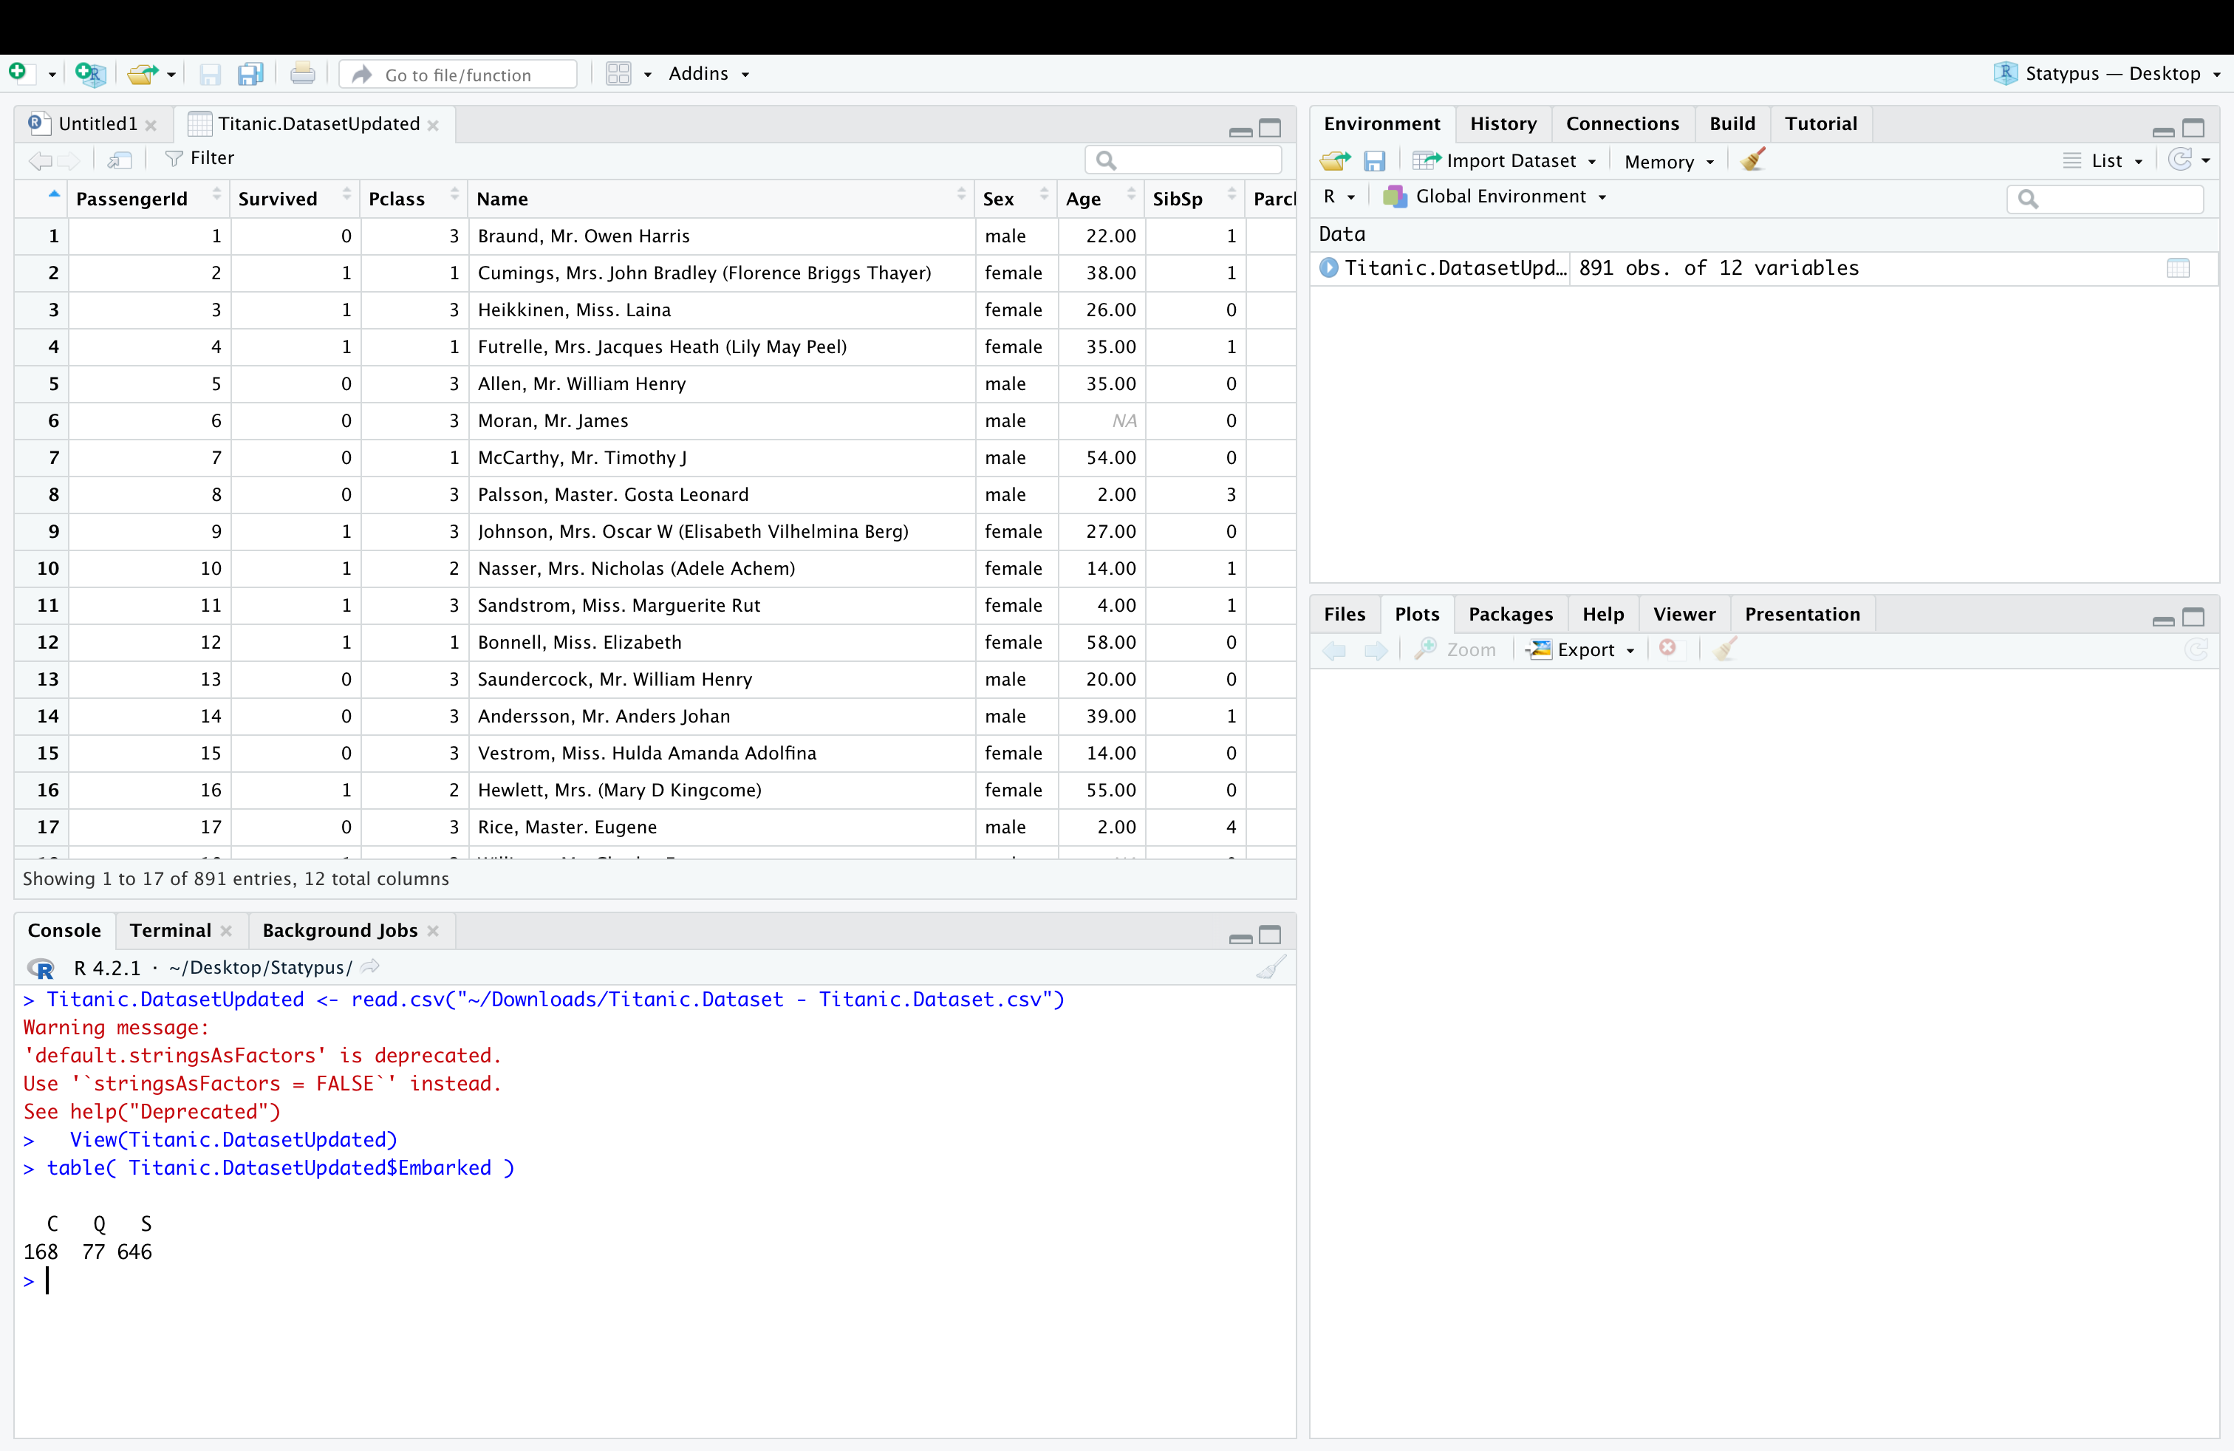Remove the current plot with the red X
The height and width of the screenshot is (1451, 2234).
point(1668,649)
